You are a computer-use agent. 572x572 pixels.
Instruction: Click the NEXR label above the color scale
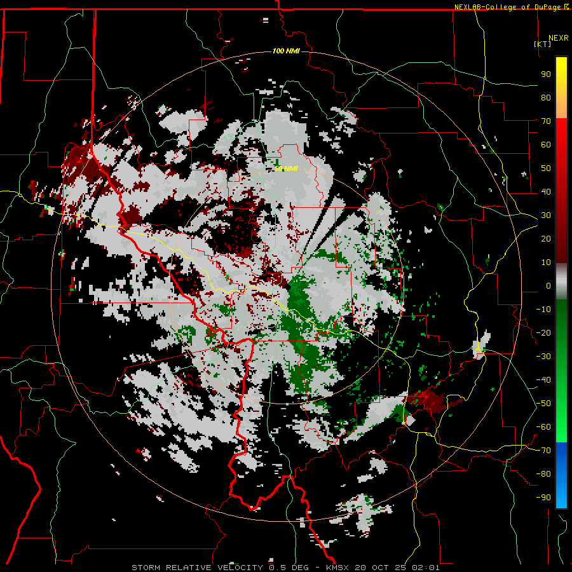(559, 38)
